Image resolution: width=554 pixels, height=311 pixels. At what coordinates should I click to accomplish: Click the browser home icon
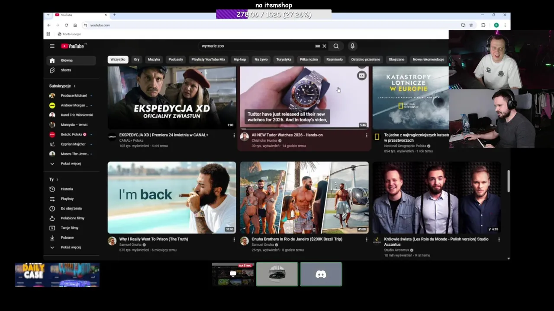click(75, 25)
